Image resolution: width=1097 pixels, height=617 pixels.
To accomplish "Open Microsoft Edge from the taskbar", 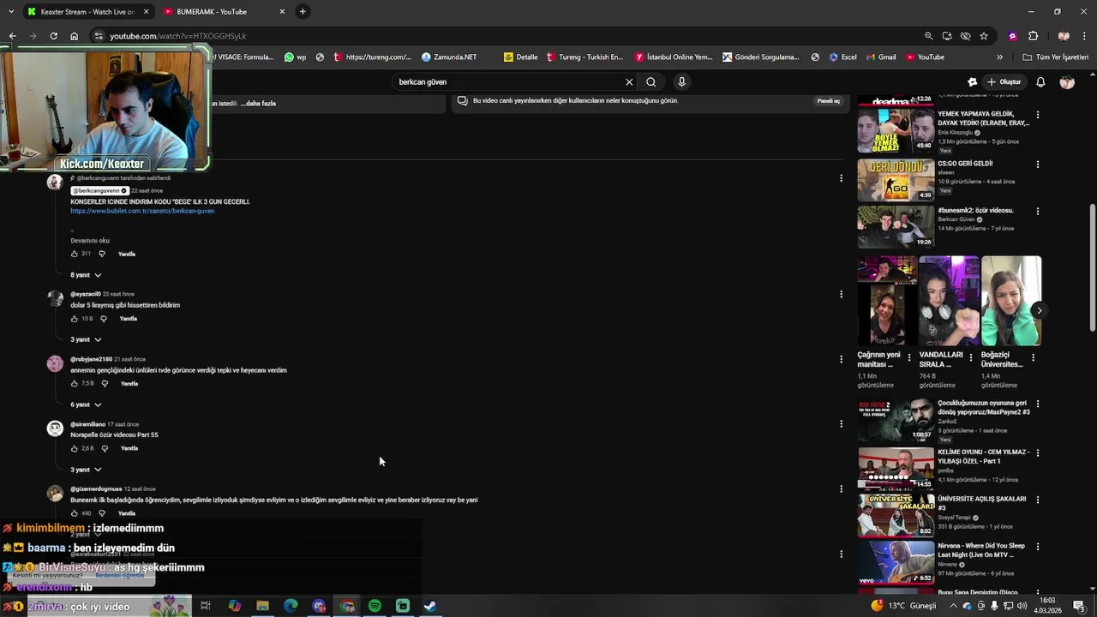I will click(291, 606).
